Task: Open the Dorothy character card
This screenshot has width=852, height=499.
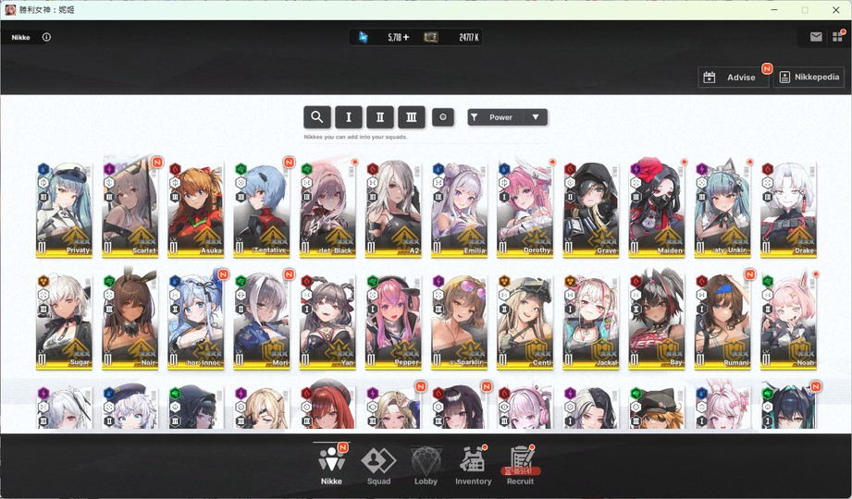Action: click(525, 210)
